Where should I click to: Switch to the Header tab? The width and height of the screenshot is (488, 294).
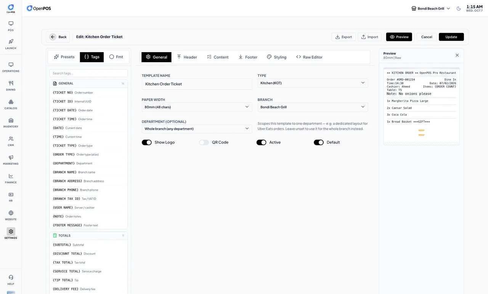tap(187, 57)
